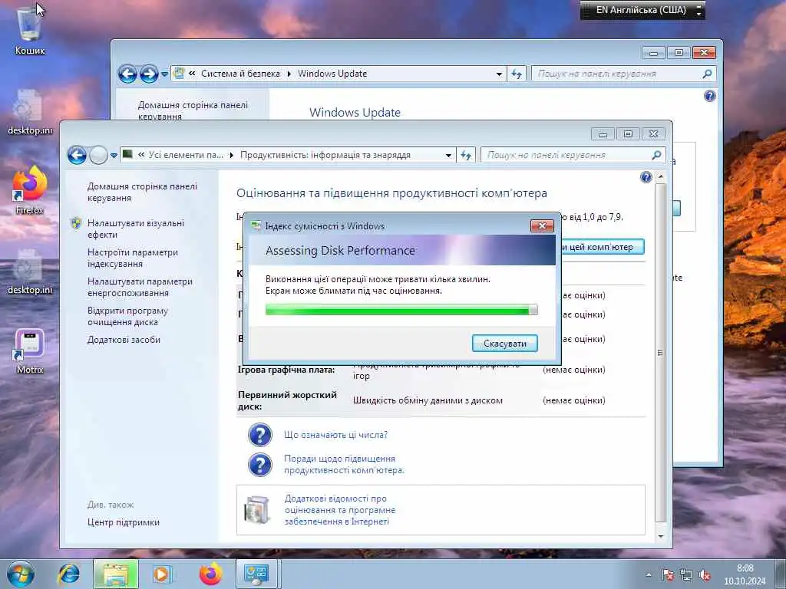Screen dimensions: 786x589
Task: Click 'Швидкість обміну даними з диском' text
Action: [428, 400]
